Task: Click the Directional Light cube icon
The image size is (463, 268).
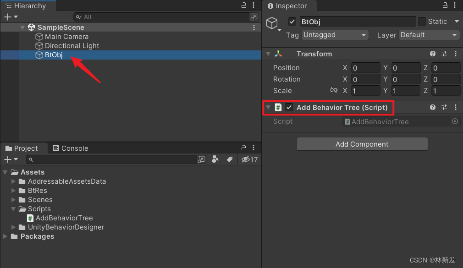Action: pyautogui.click(x=39, y=46)
